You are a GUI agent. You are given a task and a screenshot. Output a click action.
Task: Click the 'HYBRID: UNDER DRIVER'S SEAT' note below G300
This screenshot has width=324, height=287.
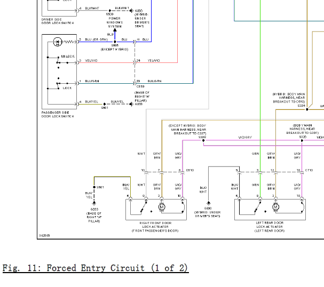(x=207, y=214)
